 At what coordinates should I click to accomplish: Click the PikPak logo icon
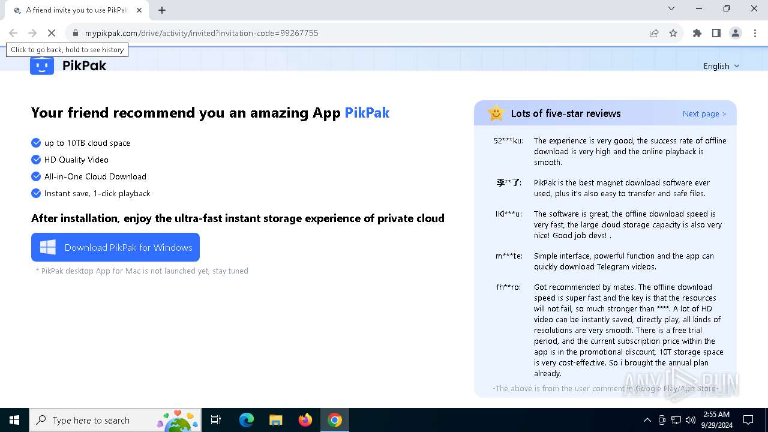(42, 65)
